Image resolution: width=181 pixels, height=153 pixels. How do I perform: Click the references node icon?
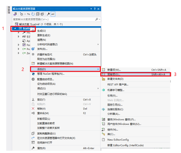(x=24, y=36)
